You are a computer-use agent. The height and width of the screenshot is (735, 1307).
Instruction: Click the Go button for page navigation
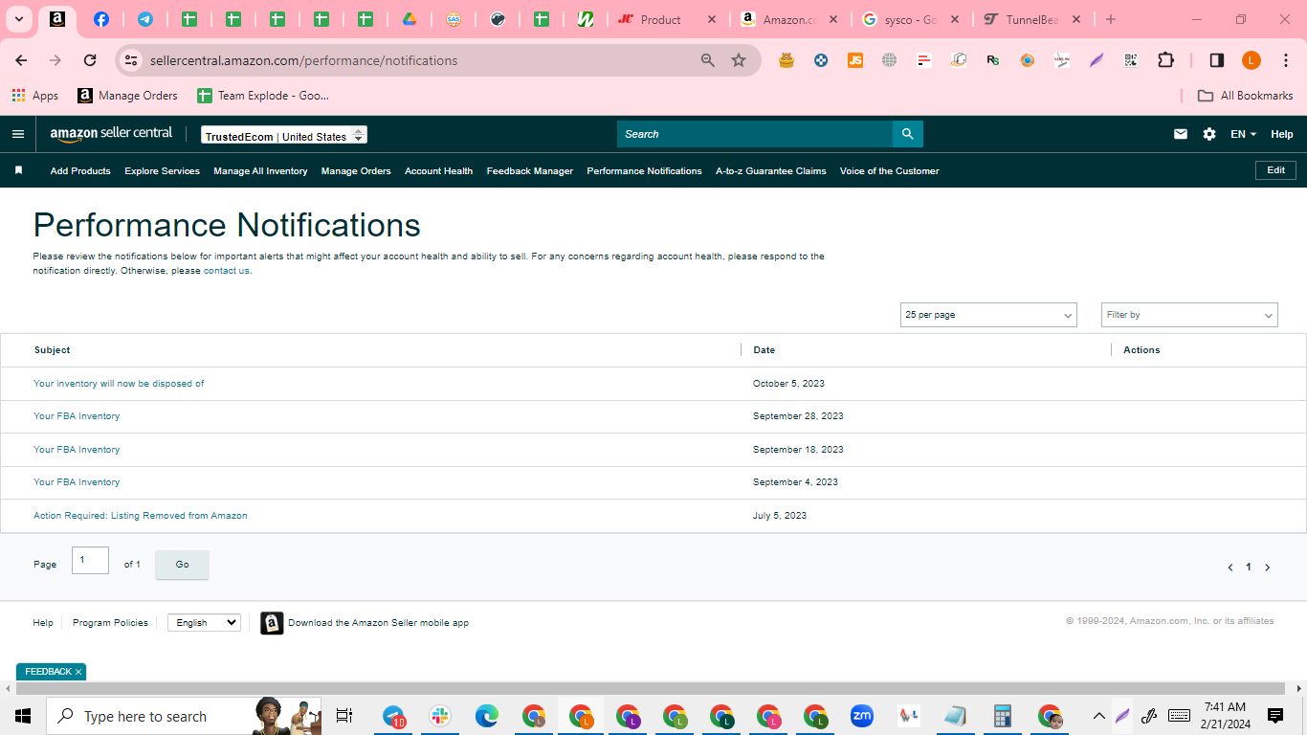[182, 565]
